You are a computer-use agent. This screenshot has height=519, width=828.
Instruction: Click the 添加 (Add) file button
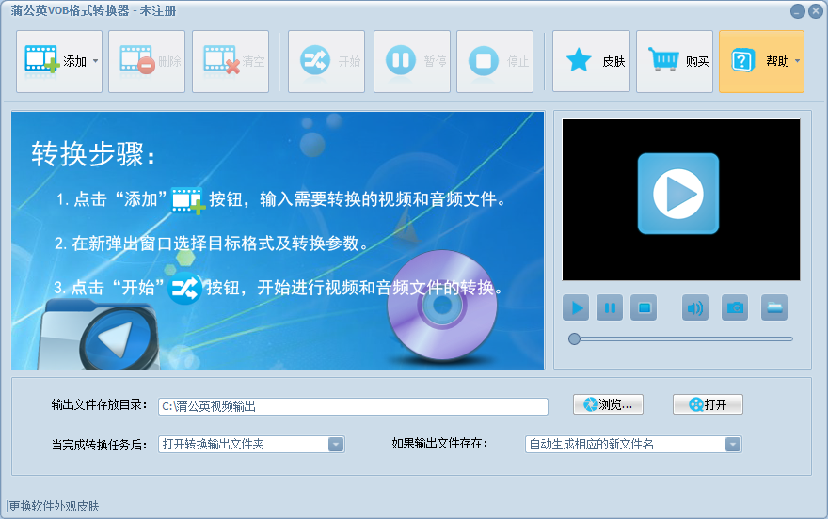pos(53,62)
